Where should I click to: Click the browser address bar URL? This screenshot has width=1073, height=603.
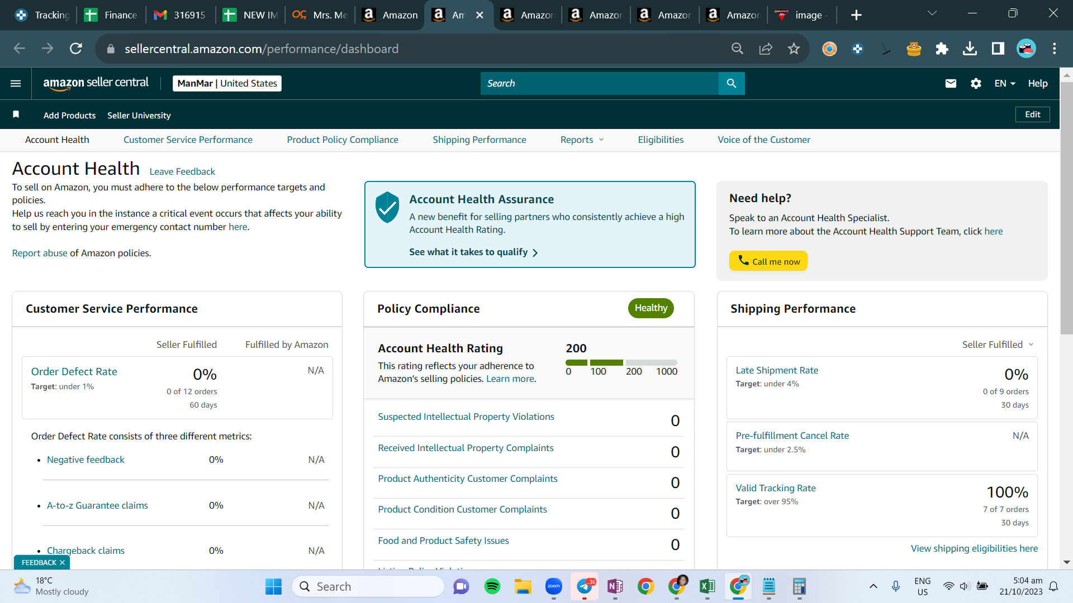[x=261, y=49]
